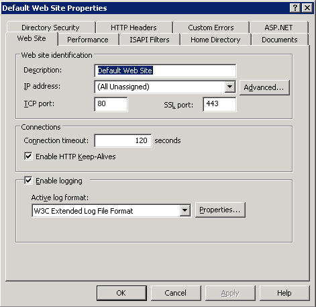This screenshot has height=307, width=316.
Task: Toggle the Enable logging checkbox
Action: (28, 180)
